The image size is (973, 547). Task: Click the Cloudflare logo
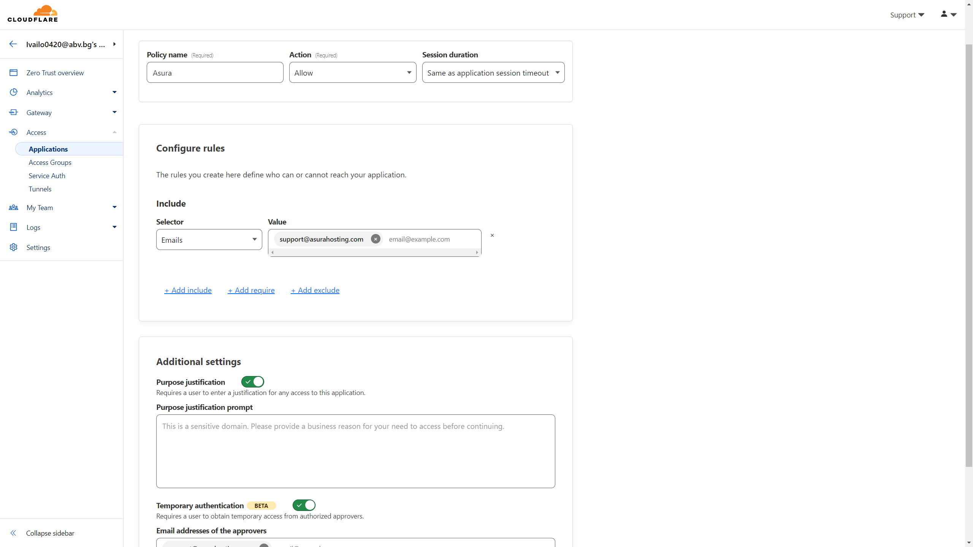(33, 14)
